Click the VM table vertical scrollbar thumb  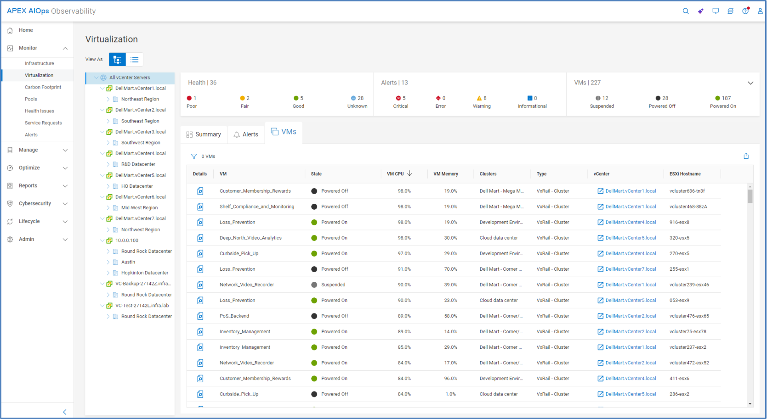tap(750, 196)
